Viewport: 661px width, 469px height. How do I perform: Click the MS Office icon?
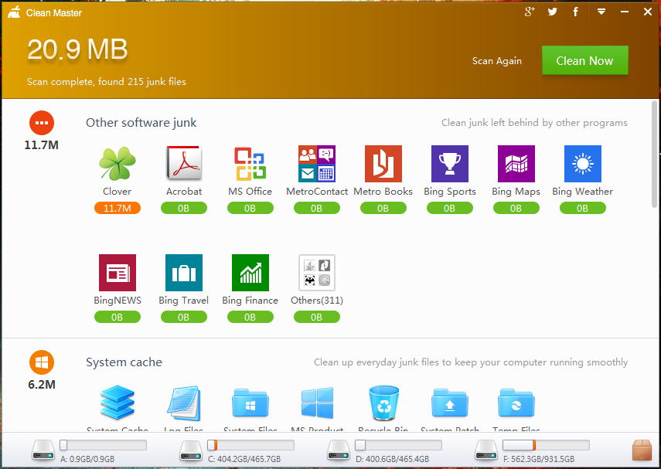250,164
